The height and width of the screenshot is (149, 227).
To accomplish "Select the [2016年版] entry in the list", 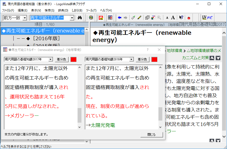I will pyautogui.click(x=46, y=38).
